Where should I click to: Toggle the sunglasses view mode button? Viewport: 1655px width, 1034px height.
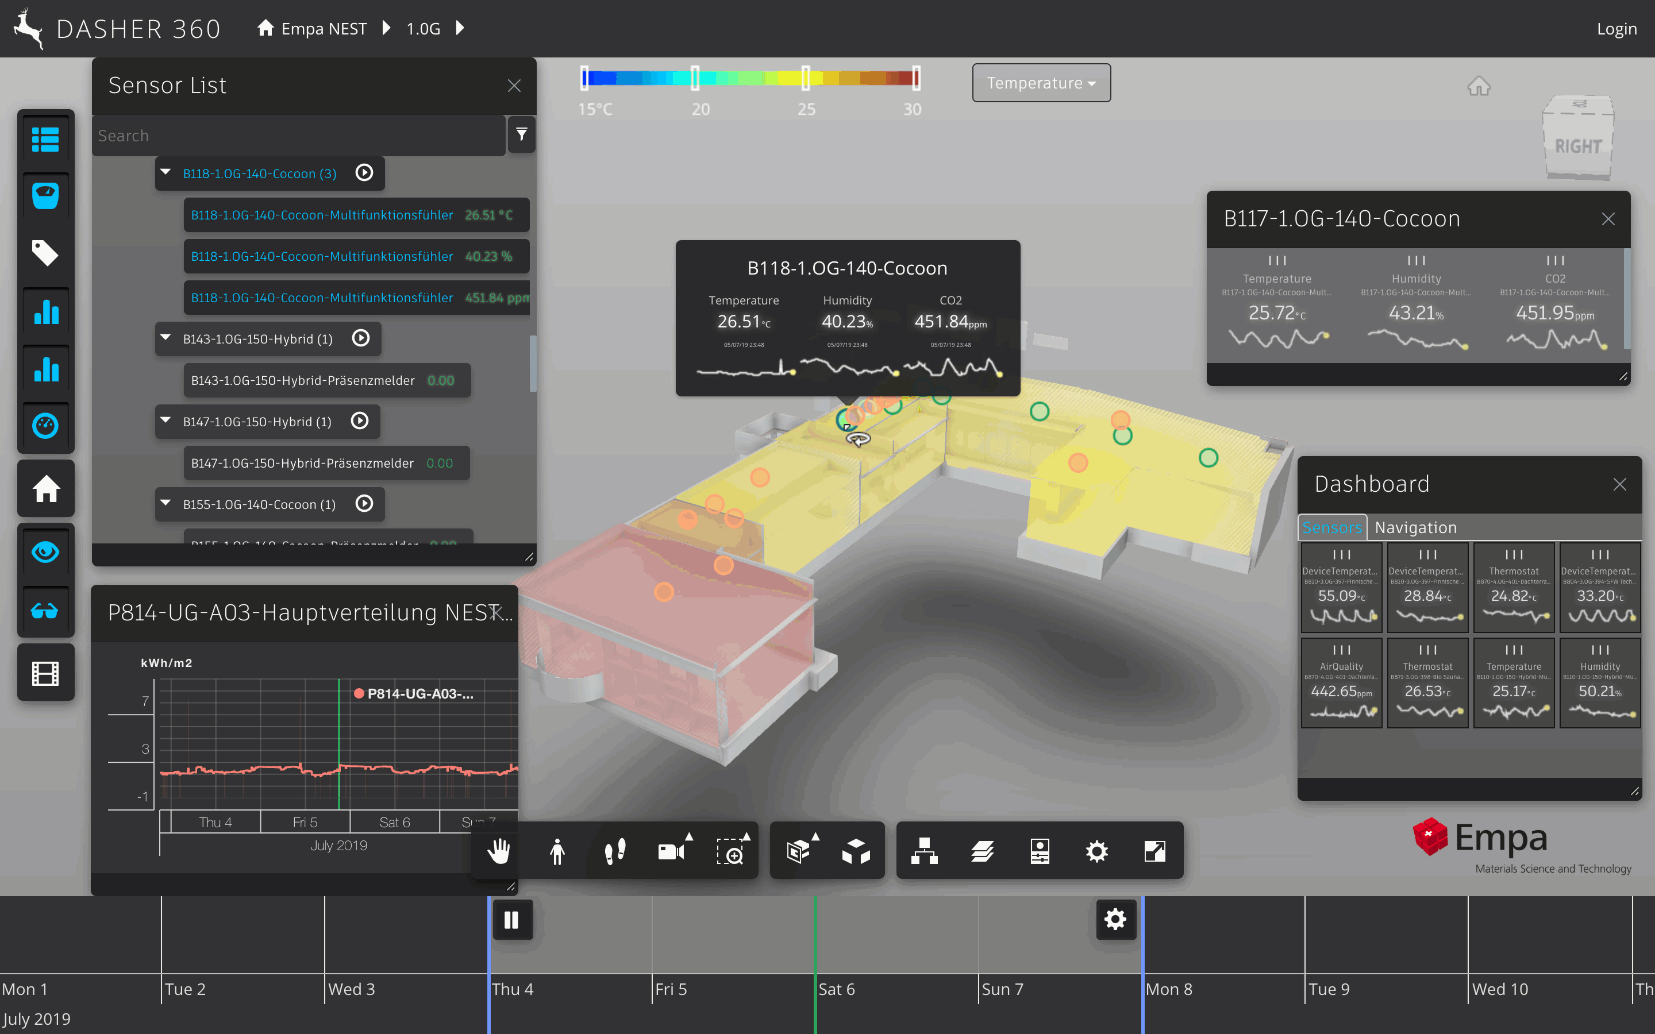[x=45, y=611]
